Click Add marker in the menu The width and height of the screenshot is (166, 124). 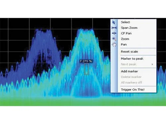(129, 71)
